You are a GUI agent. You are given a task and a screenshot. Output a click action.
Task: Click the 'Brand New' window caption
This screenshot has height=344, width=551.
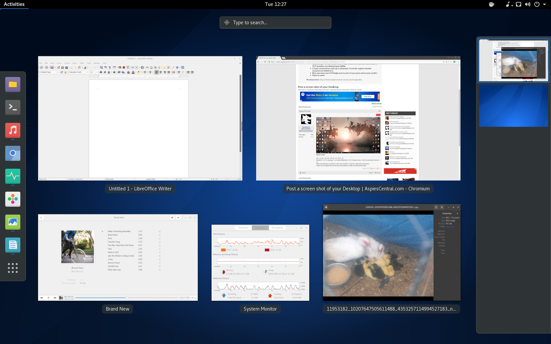(118, 309)
